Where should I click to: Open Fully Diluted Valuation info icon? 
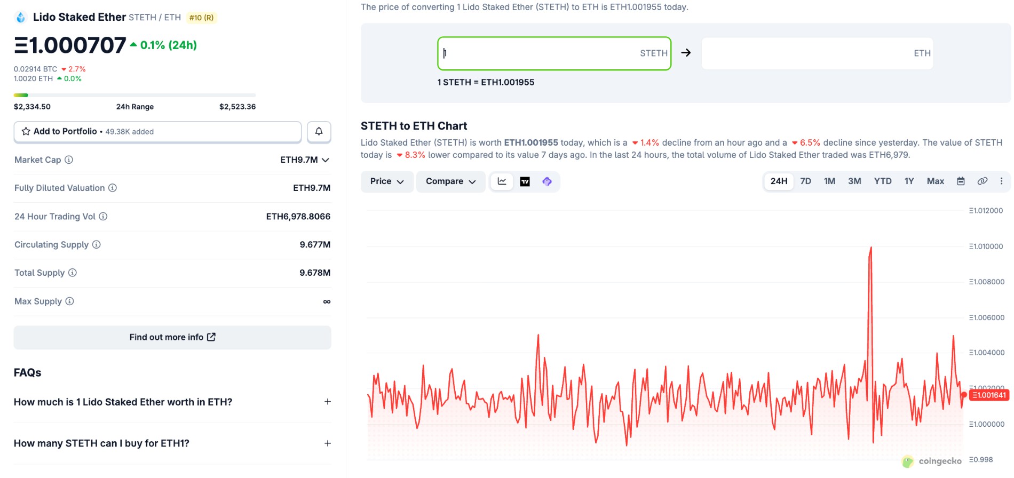[x=113, y=188]
